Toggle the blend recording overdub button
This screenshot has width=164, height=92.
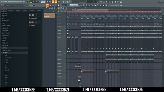coord(56,2)
